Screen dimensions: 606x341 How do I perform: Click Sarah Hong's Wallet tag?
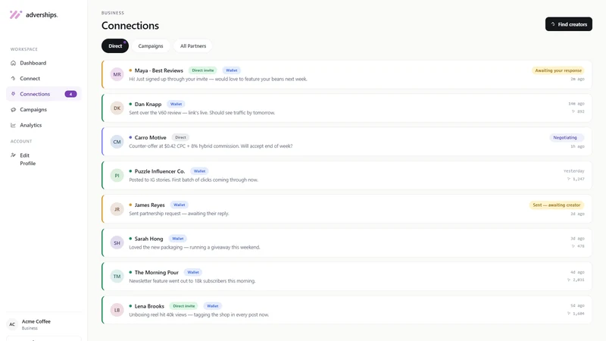pyautogui.click(x=178, y=239)
